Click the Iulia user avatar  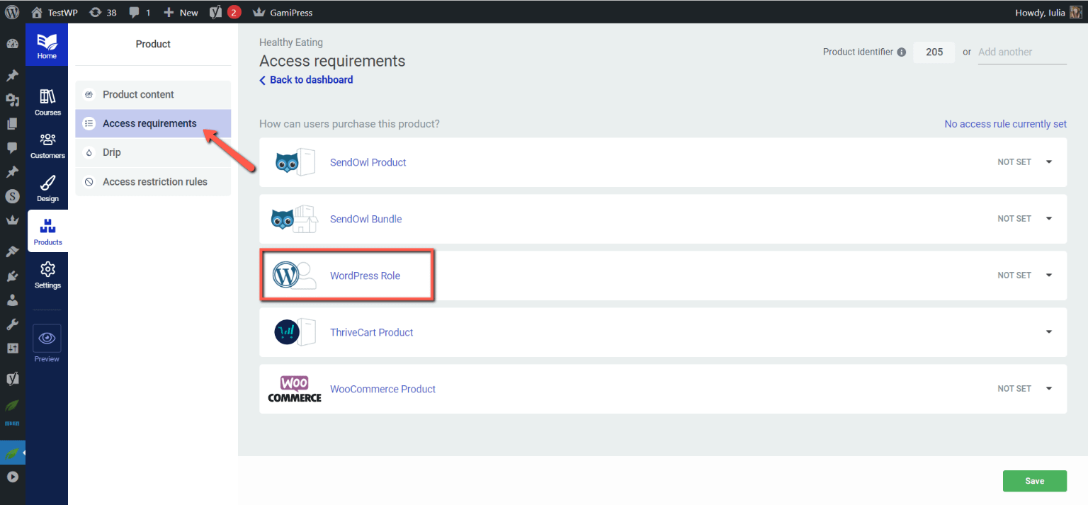pos(1075,12)
